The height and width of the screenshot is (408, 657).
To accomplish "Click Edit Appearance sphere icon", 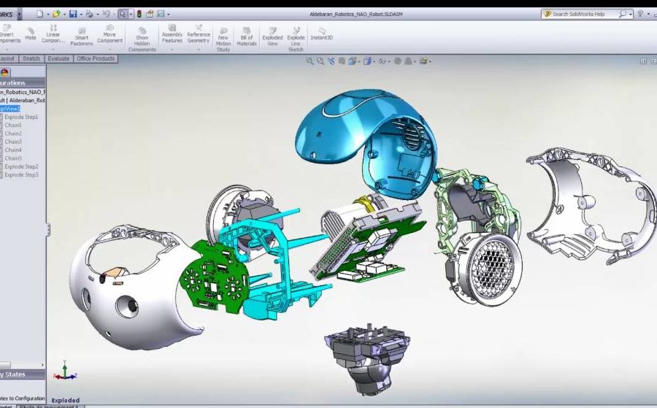I will coord(398,61).
